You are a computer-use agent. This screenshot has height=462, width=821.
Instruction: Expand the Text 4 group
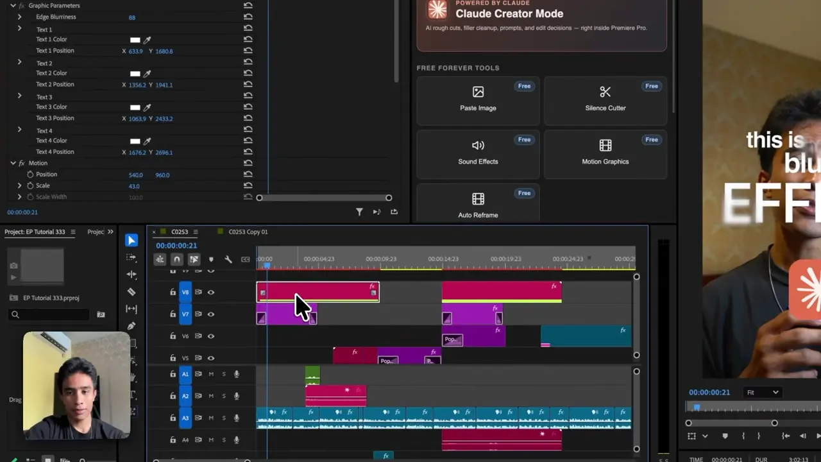click(19, 130)
